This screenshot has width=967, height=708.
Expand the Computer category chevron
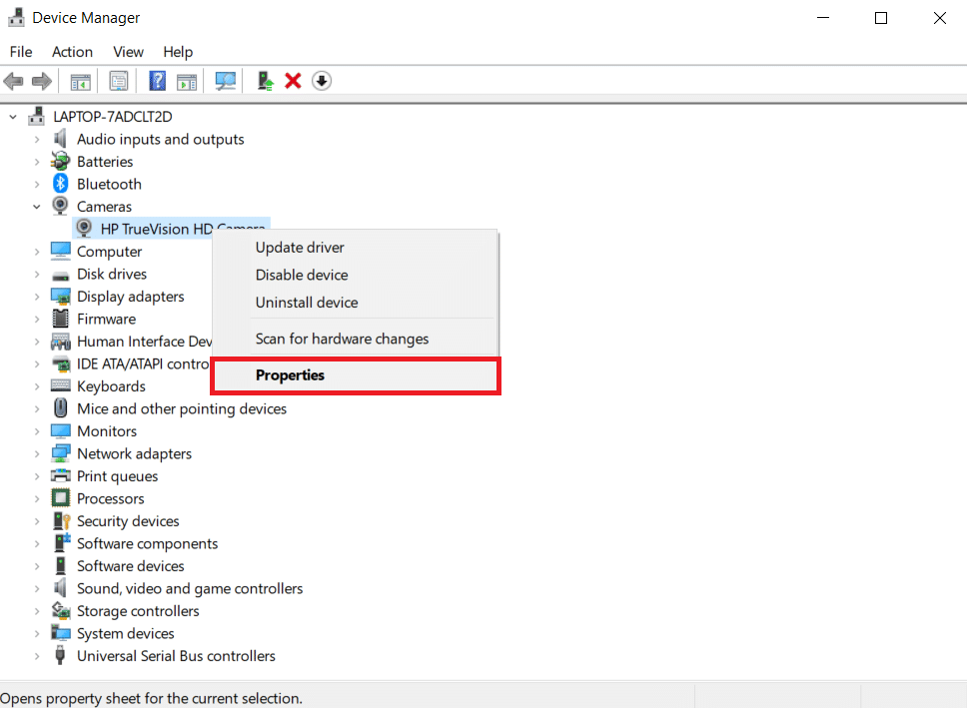pyautogui.click(x=37, y=252)
